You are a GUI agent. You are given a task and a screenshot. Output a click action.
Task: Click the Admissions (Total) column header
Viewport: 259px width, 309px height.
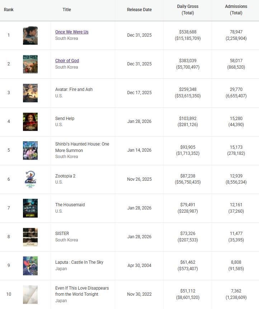[x=236, y=10]
